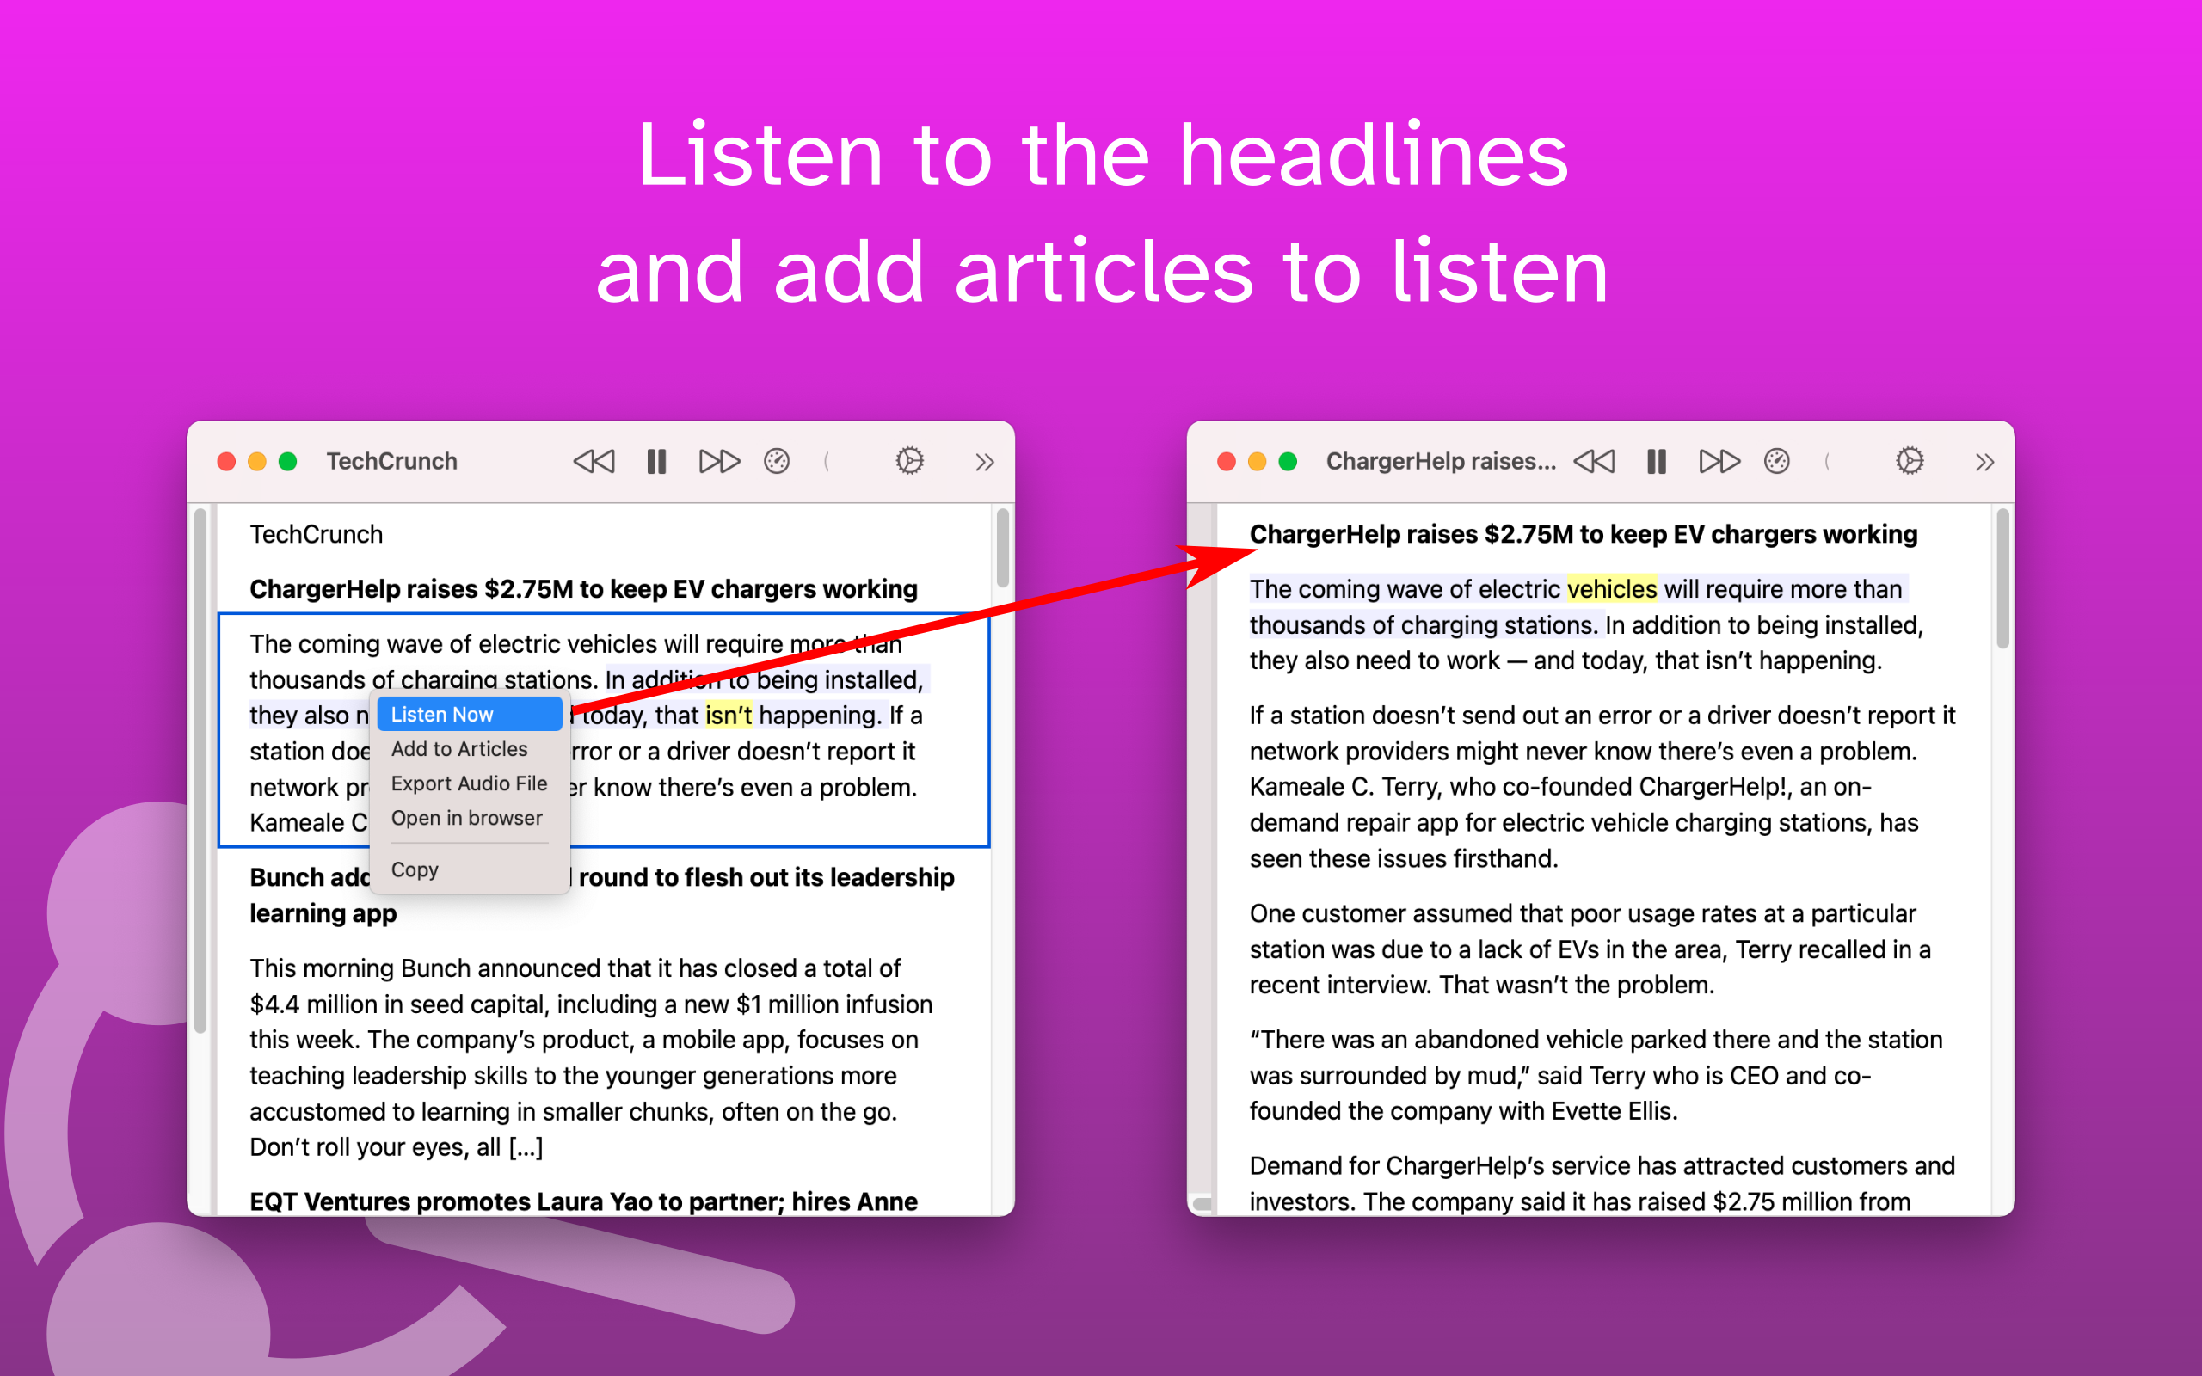Rewind in the TechCrunch window
The width and height of the screenshot is (2202, 1376).
(594, 462)
